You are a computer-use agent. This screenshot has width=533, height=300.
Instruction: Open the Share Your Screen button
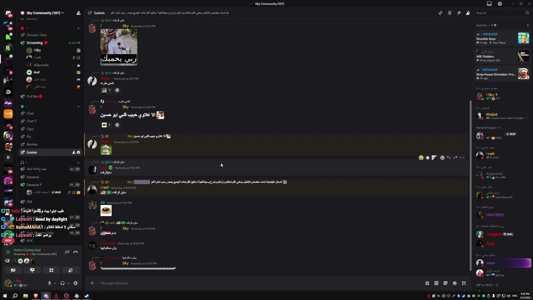32,270
